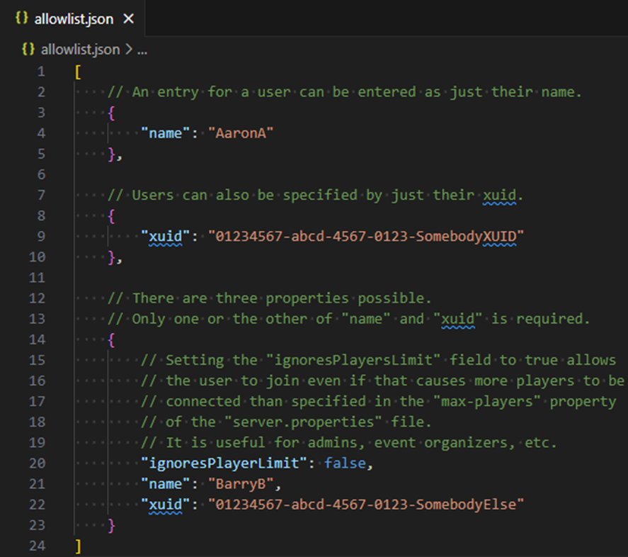Click line number 1 in the gutter
Image resolution: width=628 pixels, height=557 pixels.
[40, 72]
